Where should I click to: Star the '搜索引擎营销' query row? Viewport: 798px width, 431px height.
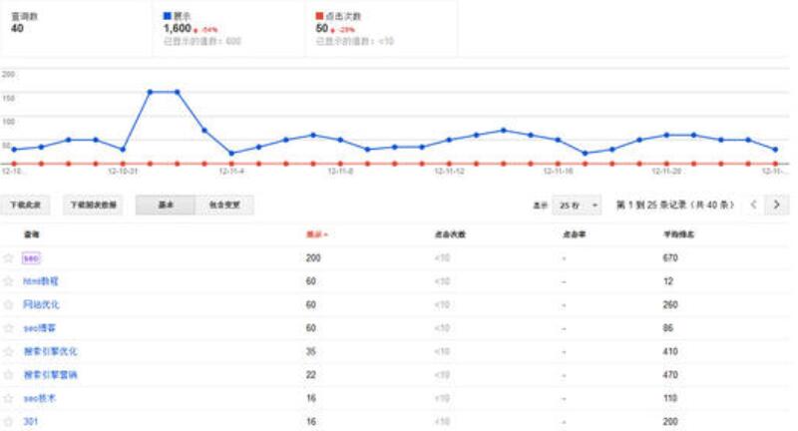pyautogui.click(x=8, y=374)
